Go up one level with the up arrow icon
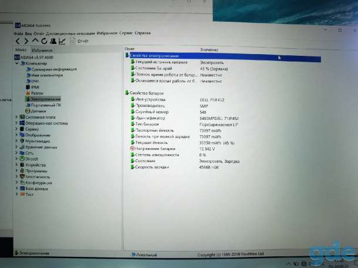The height and width of the screenshot is (268, 358). [x=35, y=41]
